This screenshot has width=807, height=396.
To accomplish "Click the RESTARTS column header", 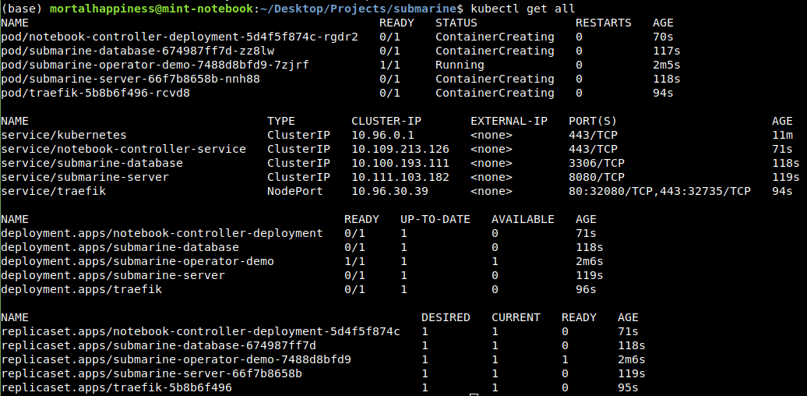I will tap(603, 23).
